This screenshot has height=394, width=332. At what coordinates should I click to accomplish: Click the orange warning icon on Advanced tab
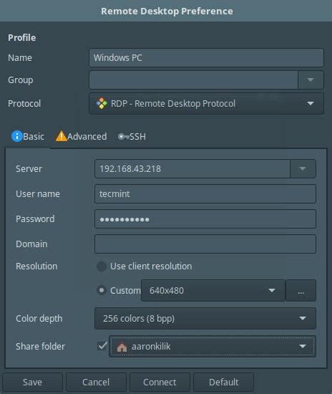click(x=61, y=136)
